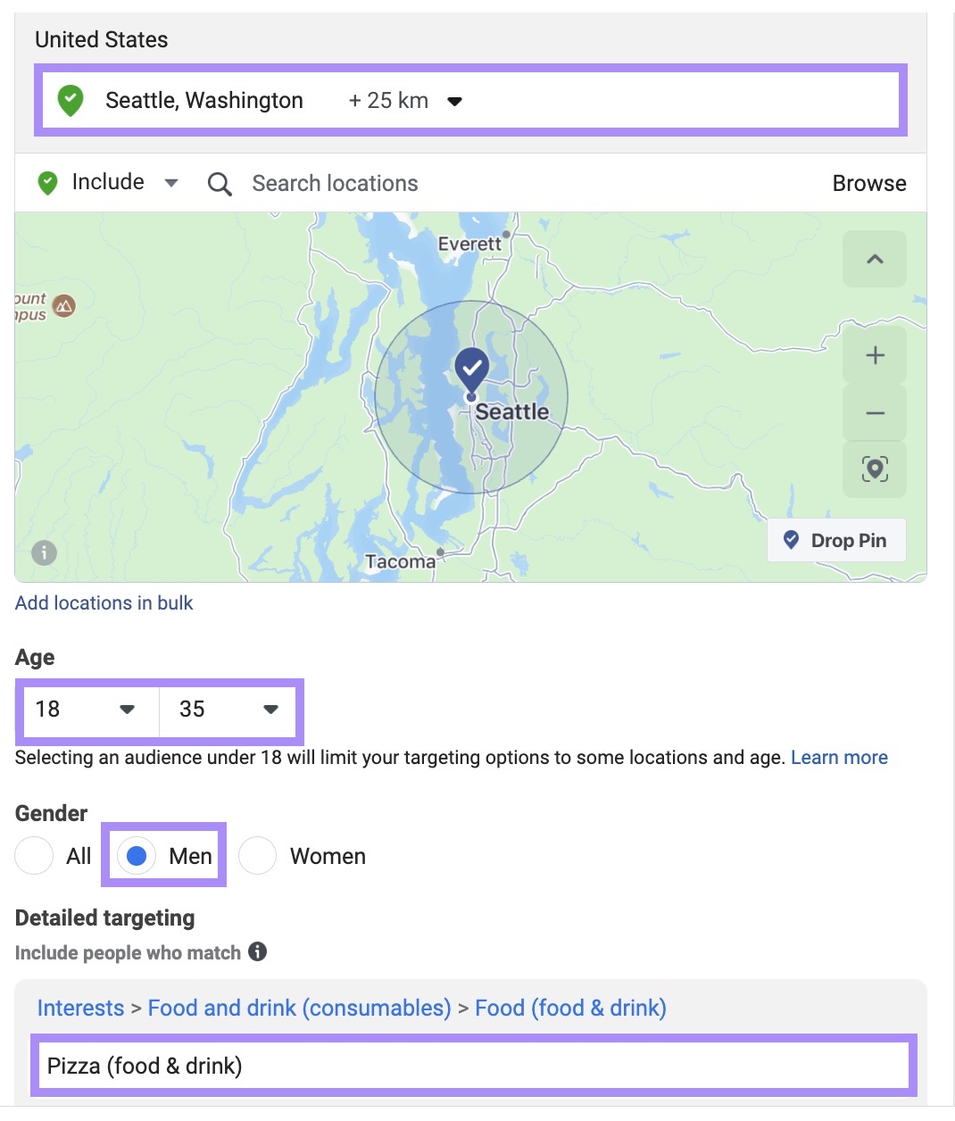Image resolution: width=955 pixels, height=1121 pixels.
Task: Click the map attribution info icon
Action: tap(44, 553)
